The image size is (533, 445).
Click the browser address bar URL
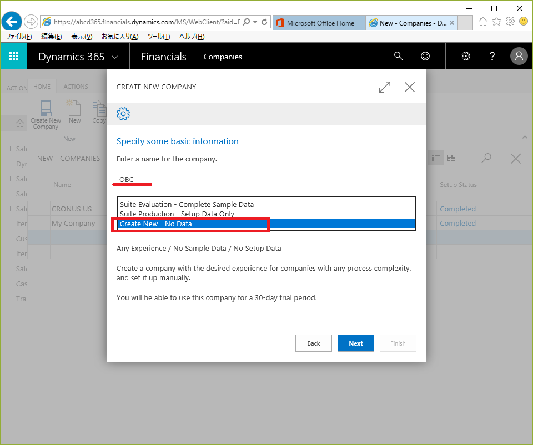point(147,22)
